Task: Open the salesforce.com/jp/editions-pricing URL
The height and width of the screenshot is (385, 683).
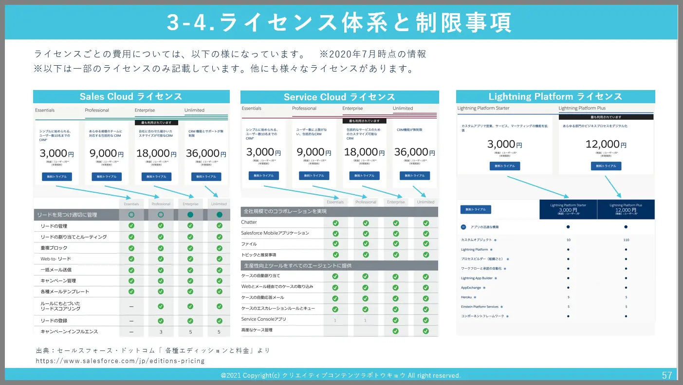Action: [120, 361]
